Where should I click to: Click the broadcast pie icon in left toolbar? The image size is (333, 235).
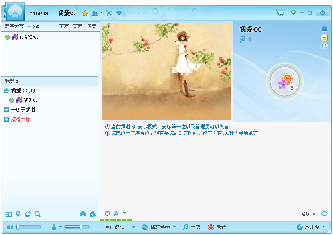coord(28,214)
